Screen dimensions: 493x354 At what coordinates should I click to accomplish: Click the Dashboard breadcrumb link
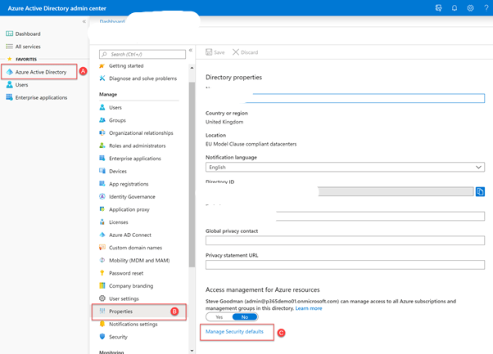coord(112,21)
